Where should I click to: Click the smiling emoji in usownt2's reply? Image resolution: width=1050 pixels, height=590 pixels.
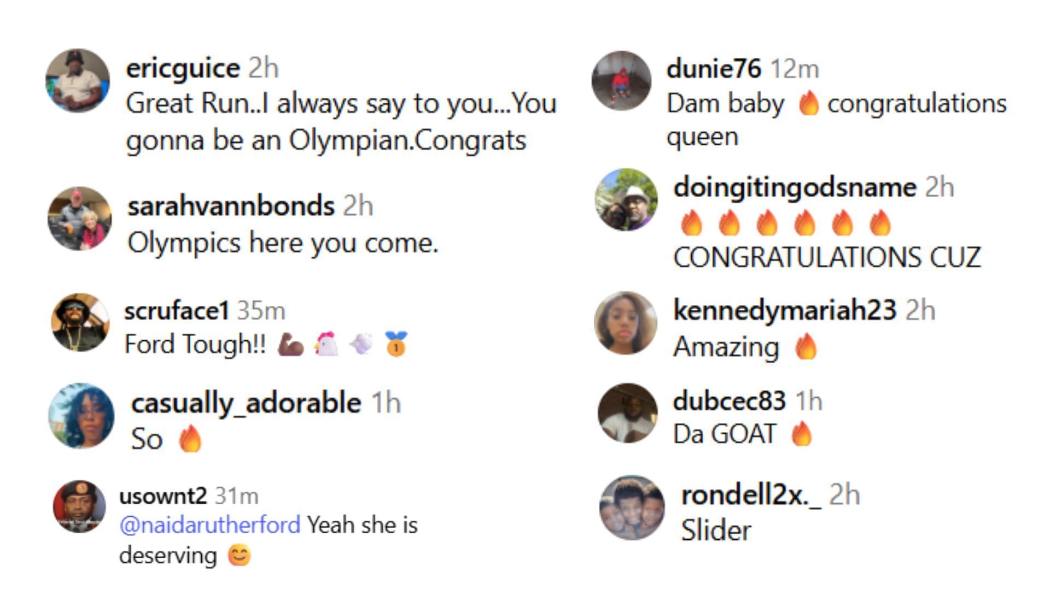pyautogui.click(x=239, y=556)
